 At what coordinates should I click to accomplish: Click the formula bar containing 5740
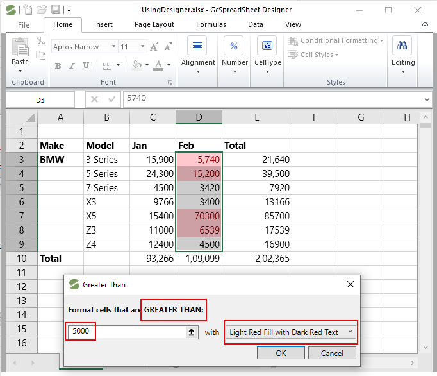pos(273,99)
